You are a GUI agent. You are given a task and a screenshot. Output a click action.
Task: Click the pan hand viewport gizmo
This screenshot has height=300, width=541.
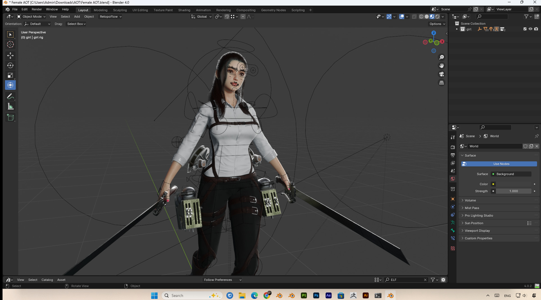click(442, 66)
